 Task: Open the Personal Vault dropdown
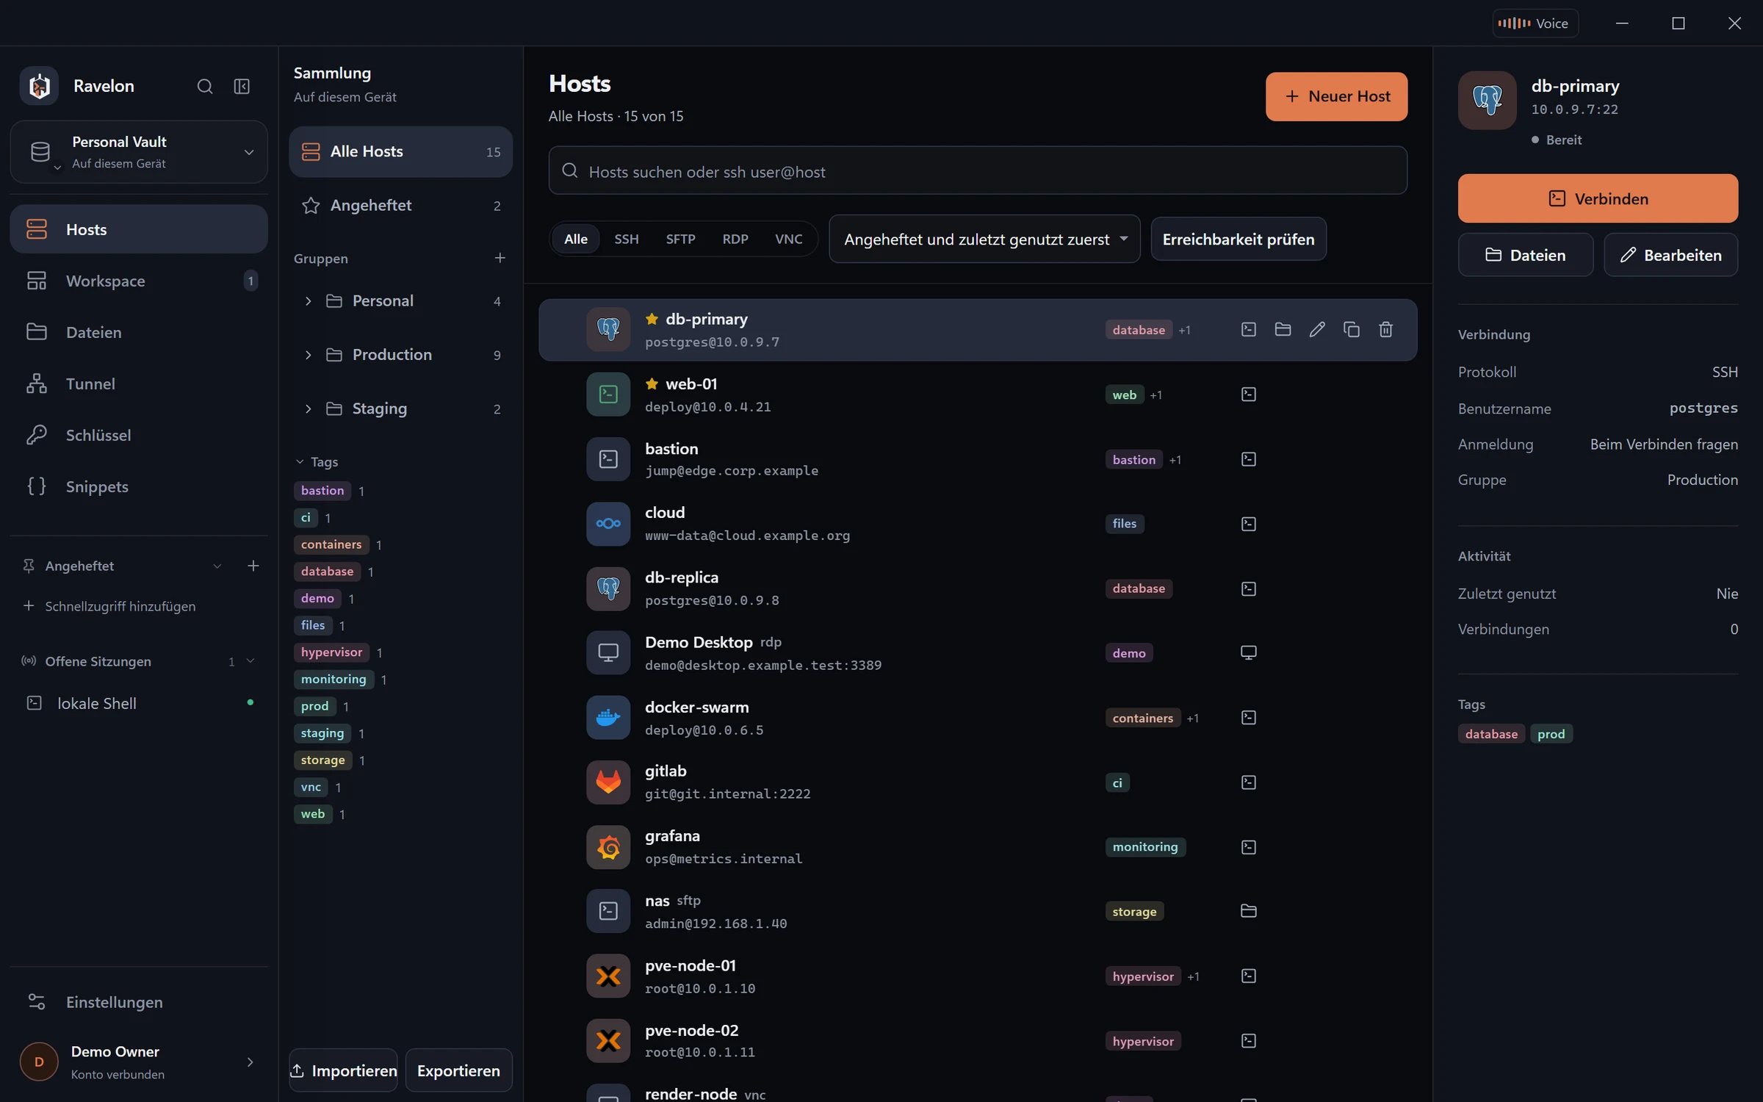[139, 152]
